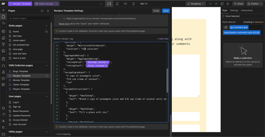Switch to the Settings tab
The image size is (265, 137).
click(234, 10)
